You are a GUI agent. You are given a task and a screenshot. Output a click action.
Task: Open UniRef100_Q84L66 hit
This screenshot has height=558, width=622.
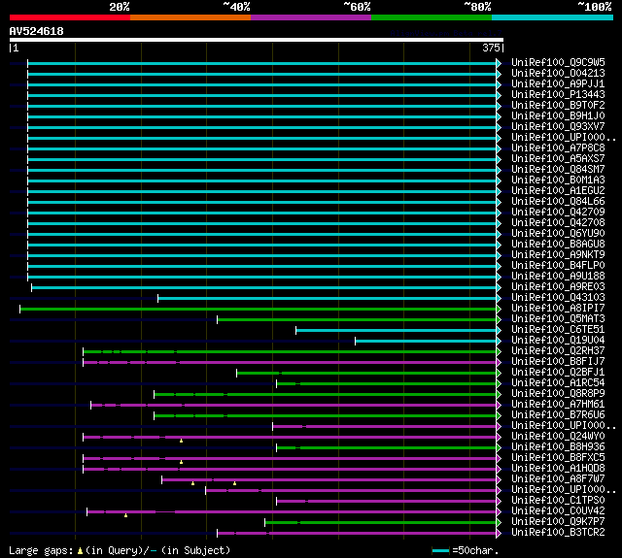tap(558, 202)
